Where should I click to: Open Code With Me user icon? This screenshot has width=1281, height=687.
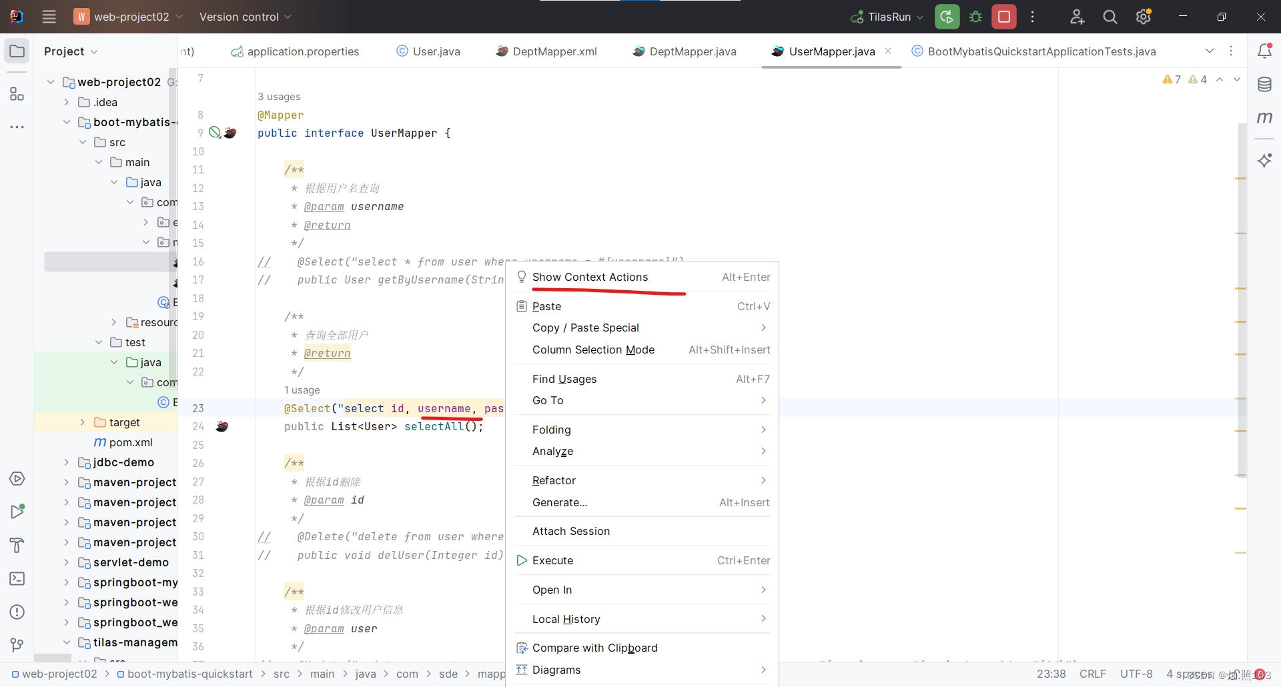pyautogui.click(x=1077, y=17)
